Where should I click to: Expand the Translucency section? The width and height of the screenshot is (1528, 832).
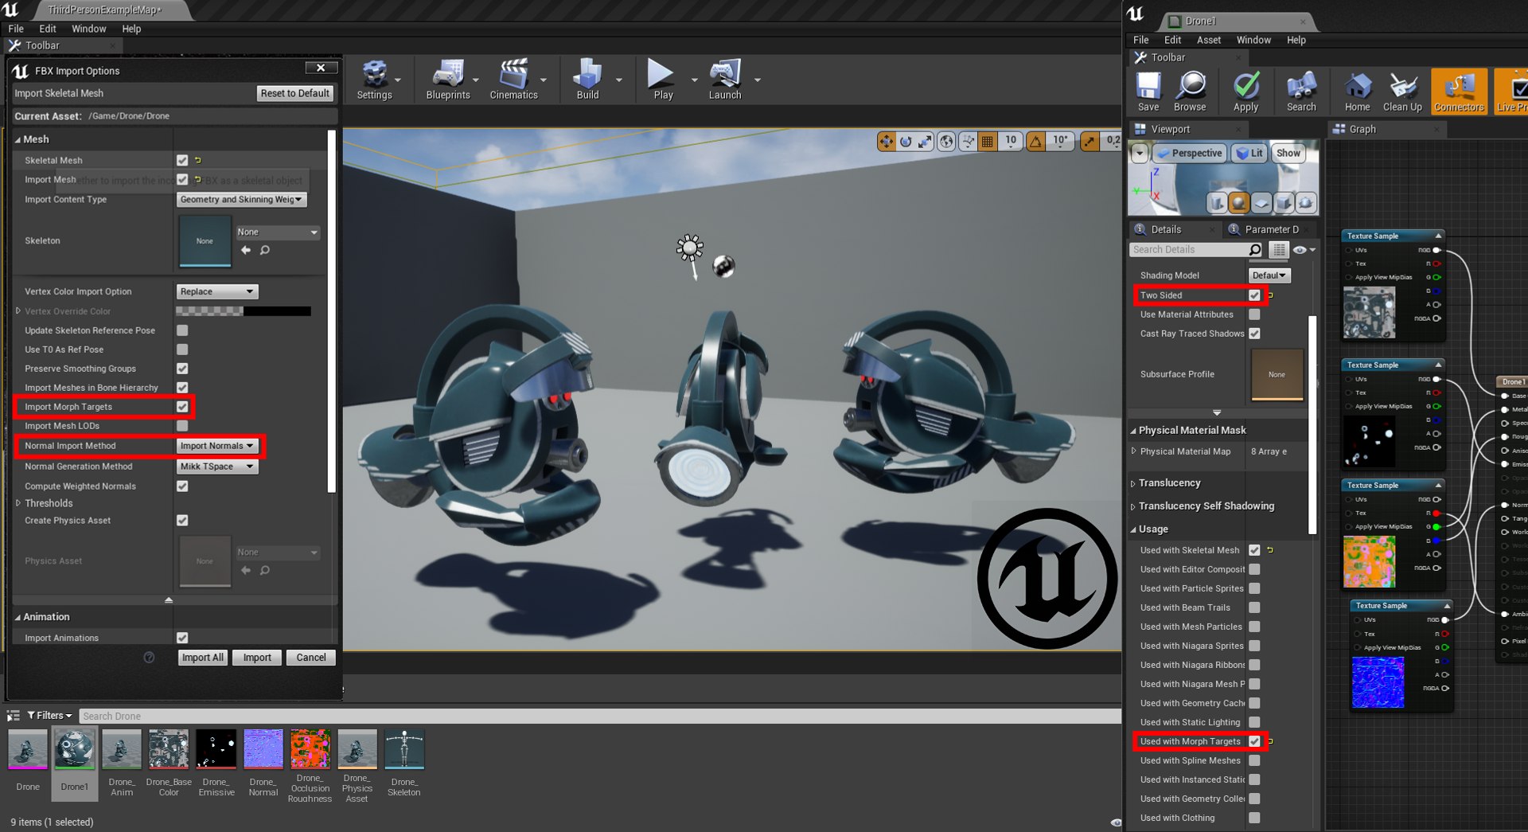1133,483
